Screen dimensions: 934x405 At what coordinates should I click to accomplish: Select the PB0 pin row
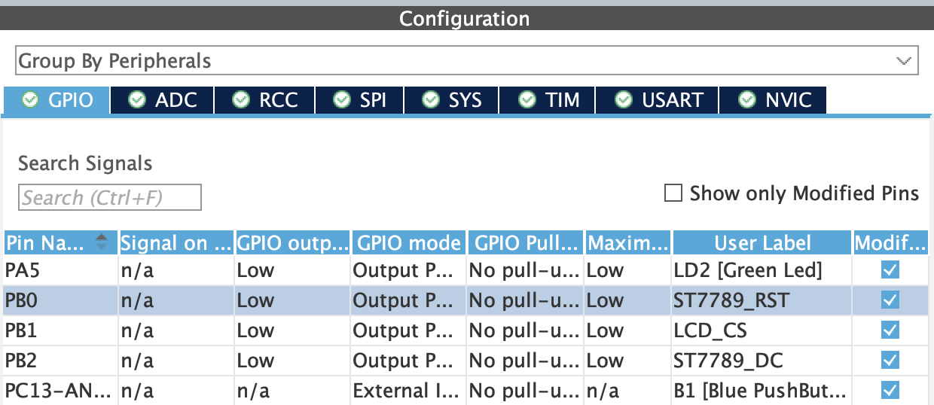pos(60,300)
